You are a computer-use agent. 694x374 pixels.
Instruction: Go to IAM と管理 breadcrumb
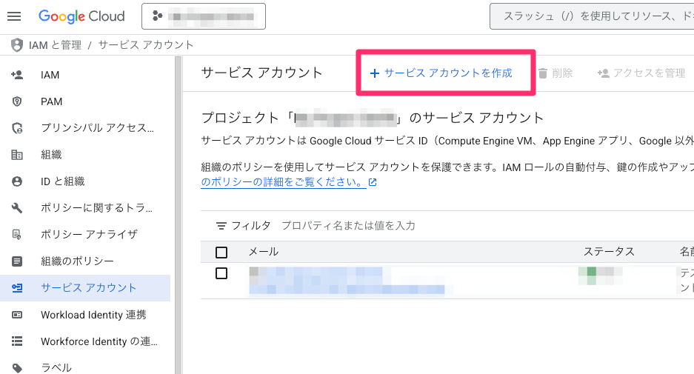pyautogui.click(x=55, y=44)
